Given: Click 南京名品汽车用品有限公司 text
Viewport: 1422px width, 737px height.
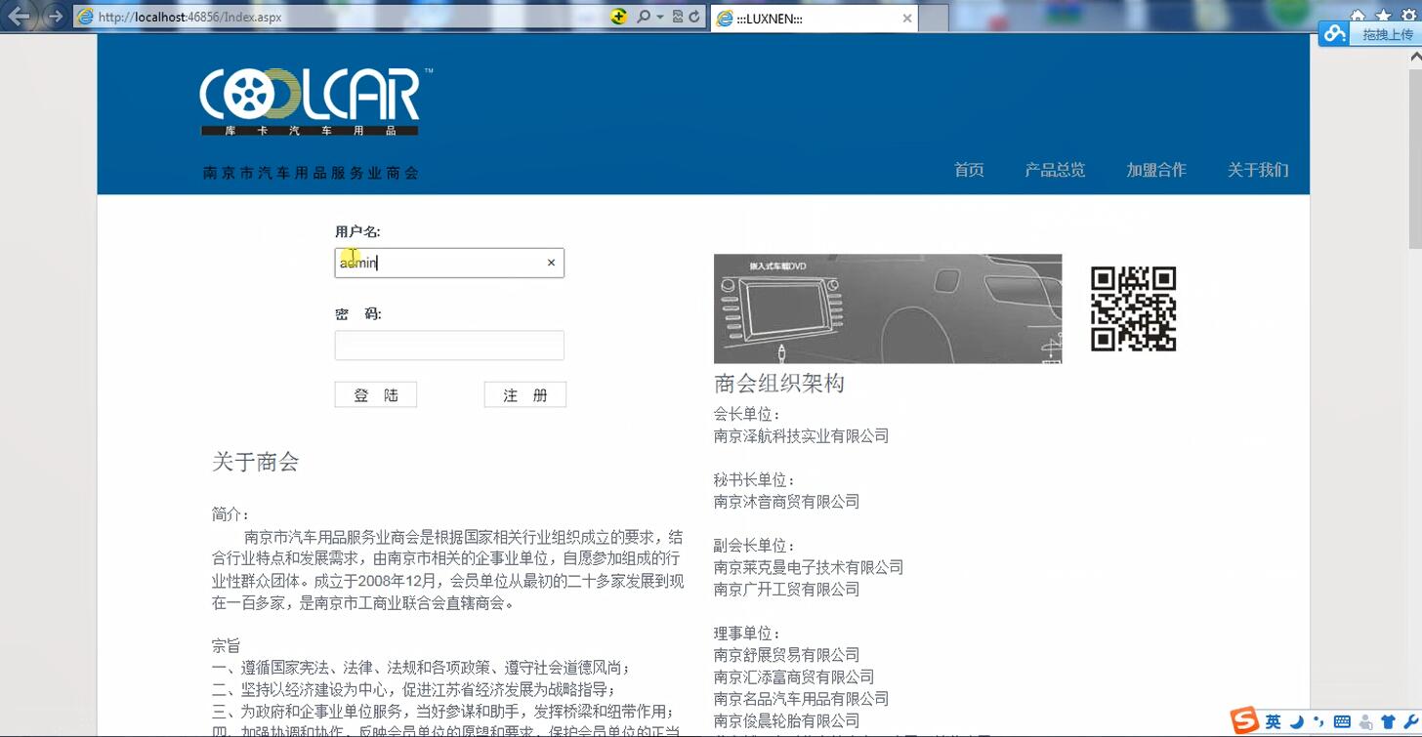Looking at the screenshot, I should point(802,699).
